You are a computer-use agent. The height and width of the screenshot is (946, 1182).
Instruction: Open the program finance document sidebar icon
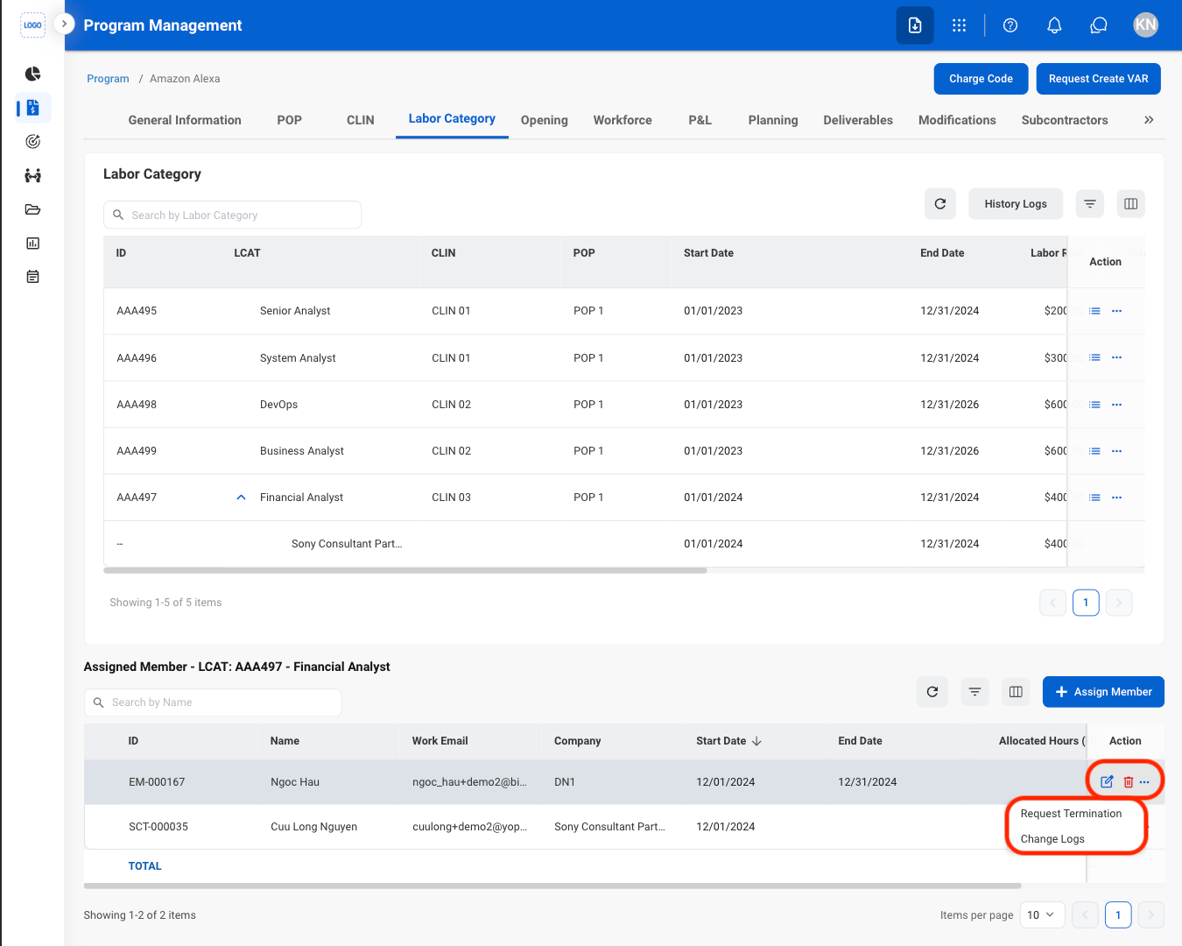(32, 108)
